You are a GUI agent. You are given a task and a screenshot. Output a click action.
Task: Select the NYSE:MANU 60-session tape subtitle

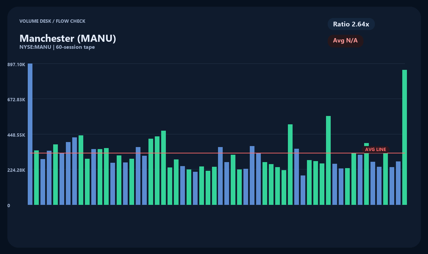pos(57,47)
